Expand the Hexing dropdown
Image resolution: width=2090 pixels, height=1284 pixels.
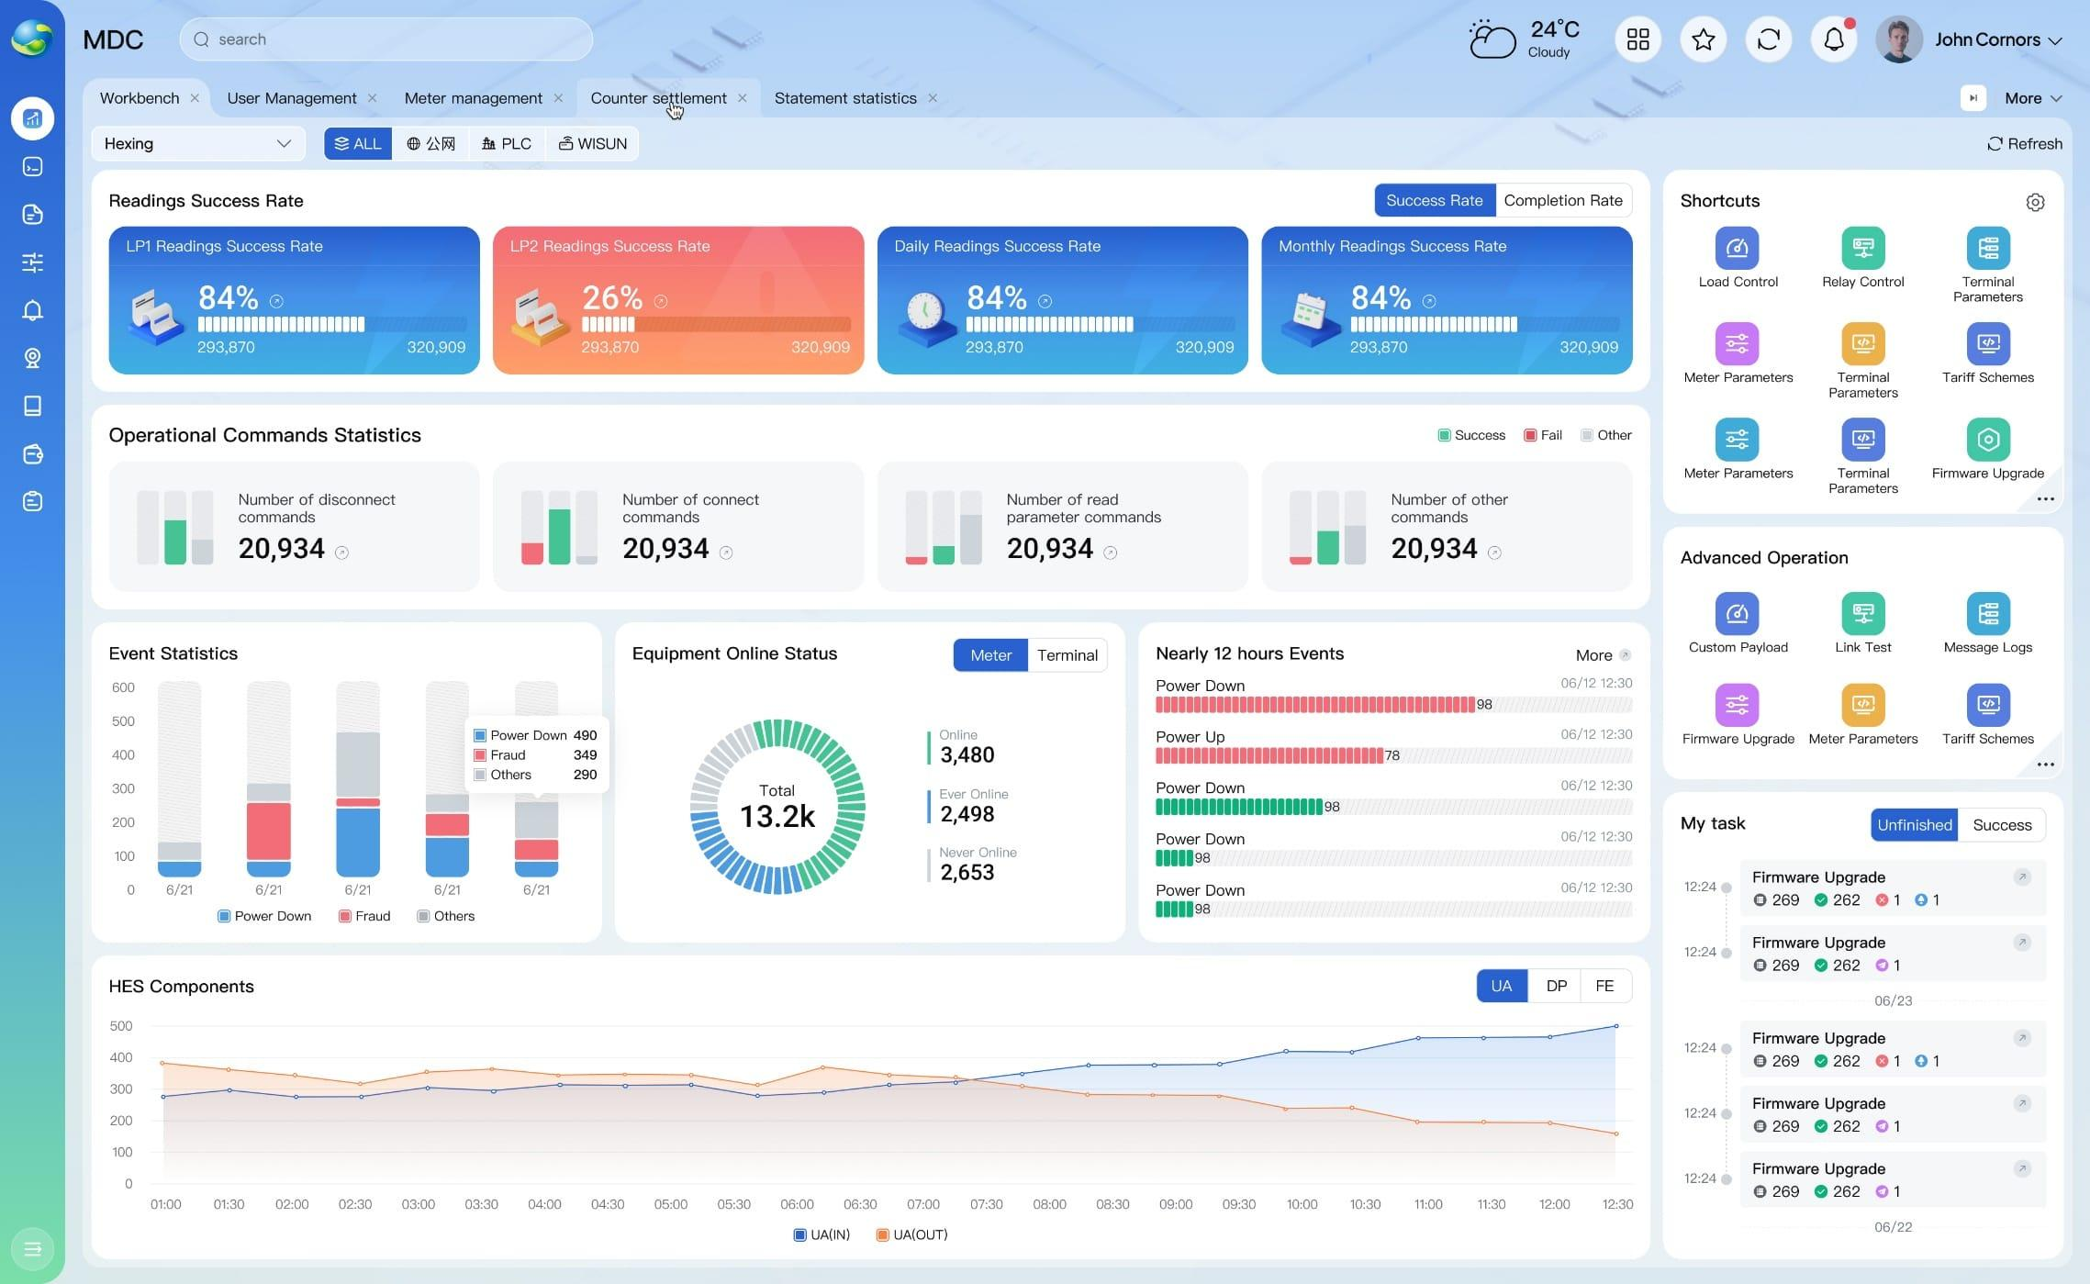click(x=198, y=143)
